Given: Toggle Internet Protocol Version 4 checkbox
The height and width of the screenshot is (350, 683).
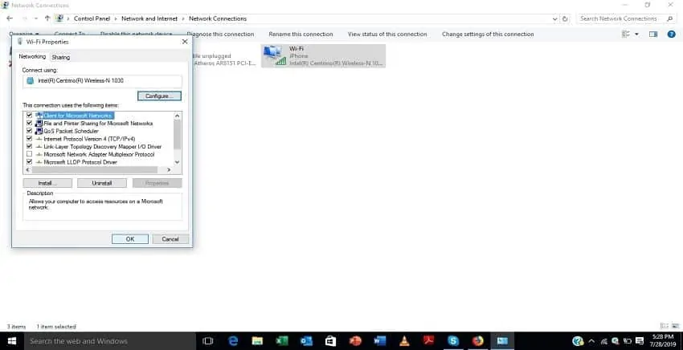Looking at the screenshot, I should pyautogui.click(x=29, y=138).
